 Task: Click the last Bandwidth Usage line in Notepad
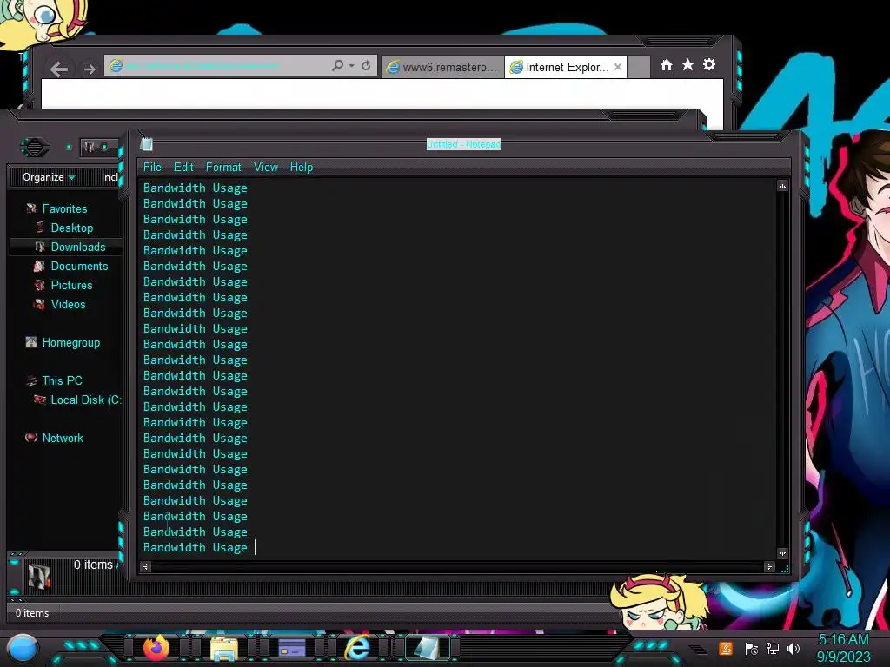pyautogui.click(x=196, y=547)
